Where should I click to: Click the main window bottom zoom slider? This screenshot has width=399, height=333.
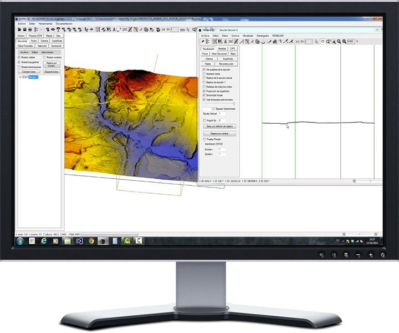pos(360,234)
